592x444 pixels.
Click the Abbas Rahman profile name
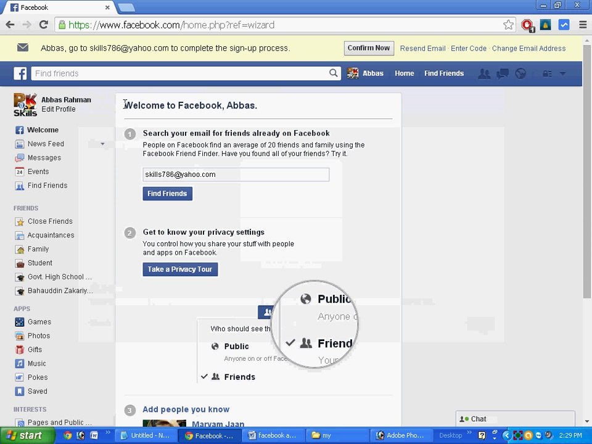point(66,100)
